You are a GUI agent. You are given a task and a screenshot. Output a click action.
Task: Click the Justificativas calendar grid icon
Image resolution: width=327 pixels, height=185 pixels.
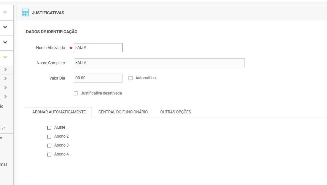tap(25, 13)
